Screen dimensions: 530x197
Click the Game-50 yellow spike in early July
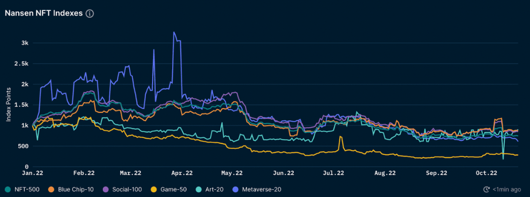pos(340,137)
